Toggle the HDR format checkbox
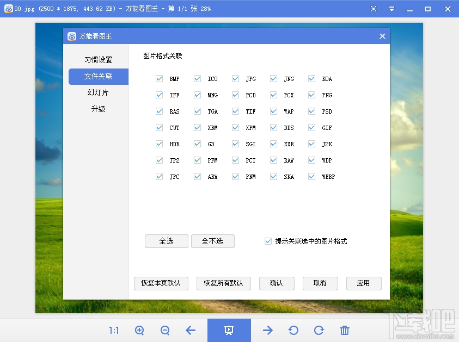Image resolution: width=459 pixels, height=342 pixels. tap(159, 144)
